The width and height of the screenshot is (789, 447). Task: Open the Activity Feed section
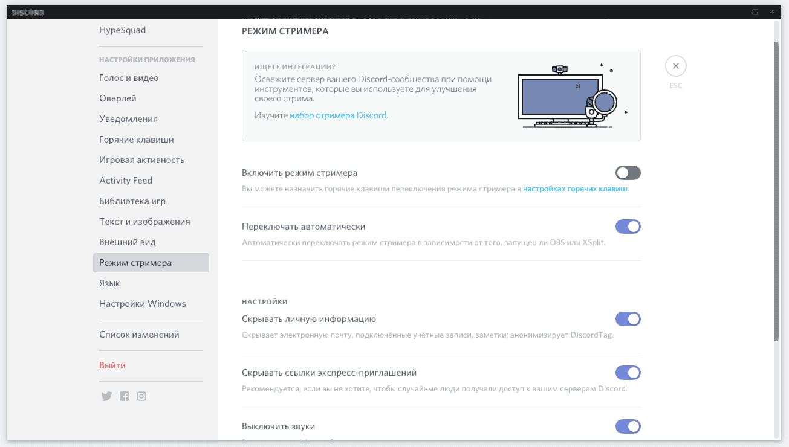(151, 181)
